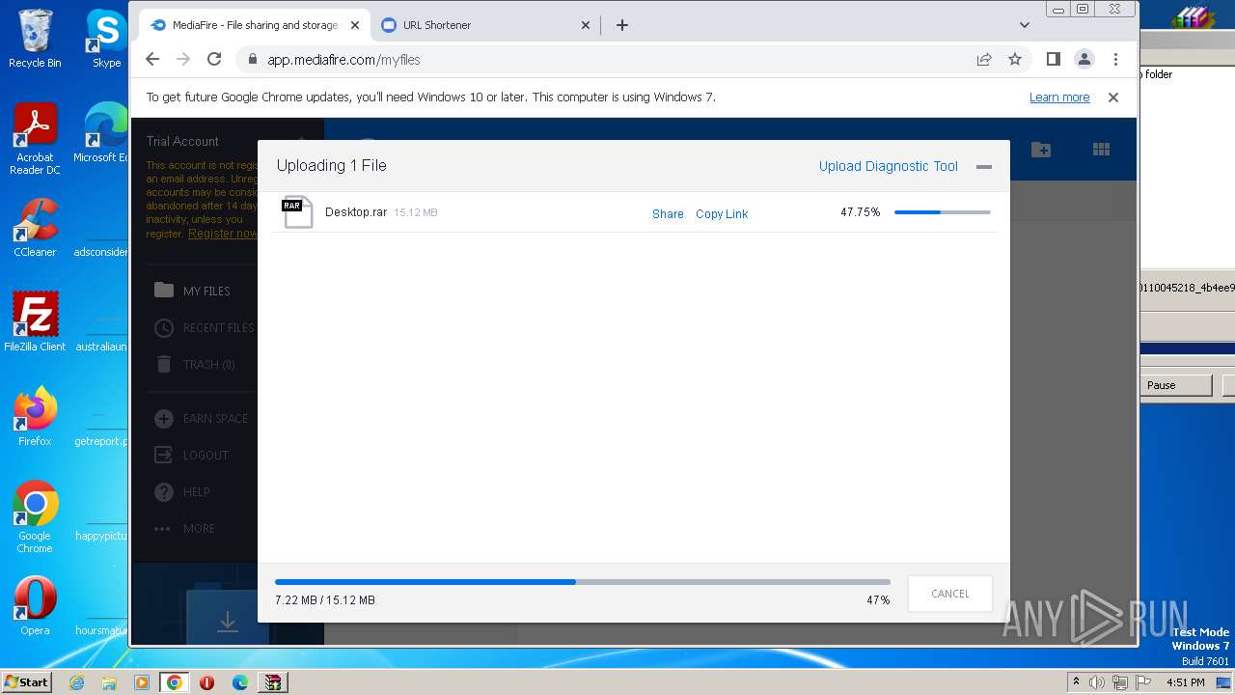Click the Chrome back arrow
The image size is (1235, 695).
pyautogui.click(x=152, y=59)
